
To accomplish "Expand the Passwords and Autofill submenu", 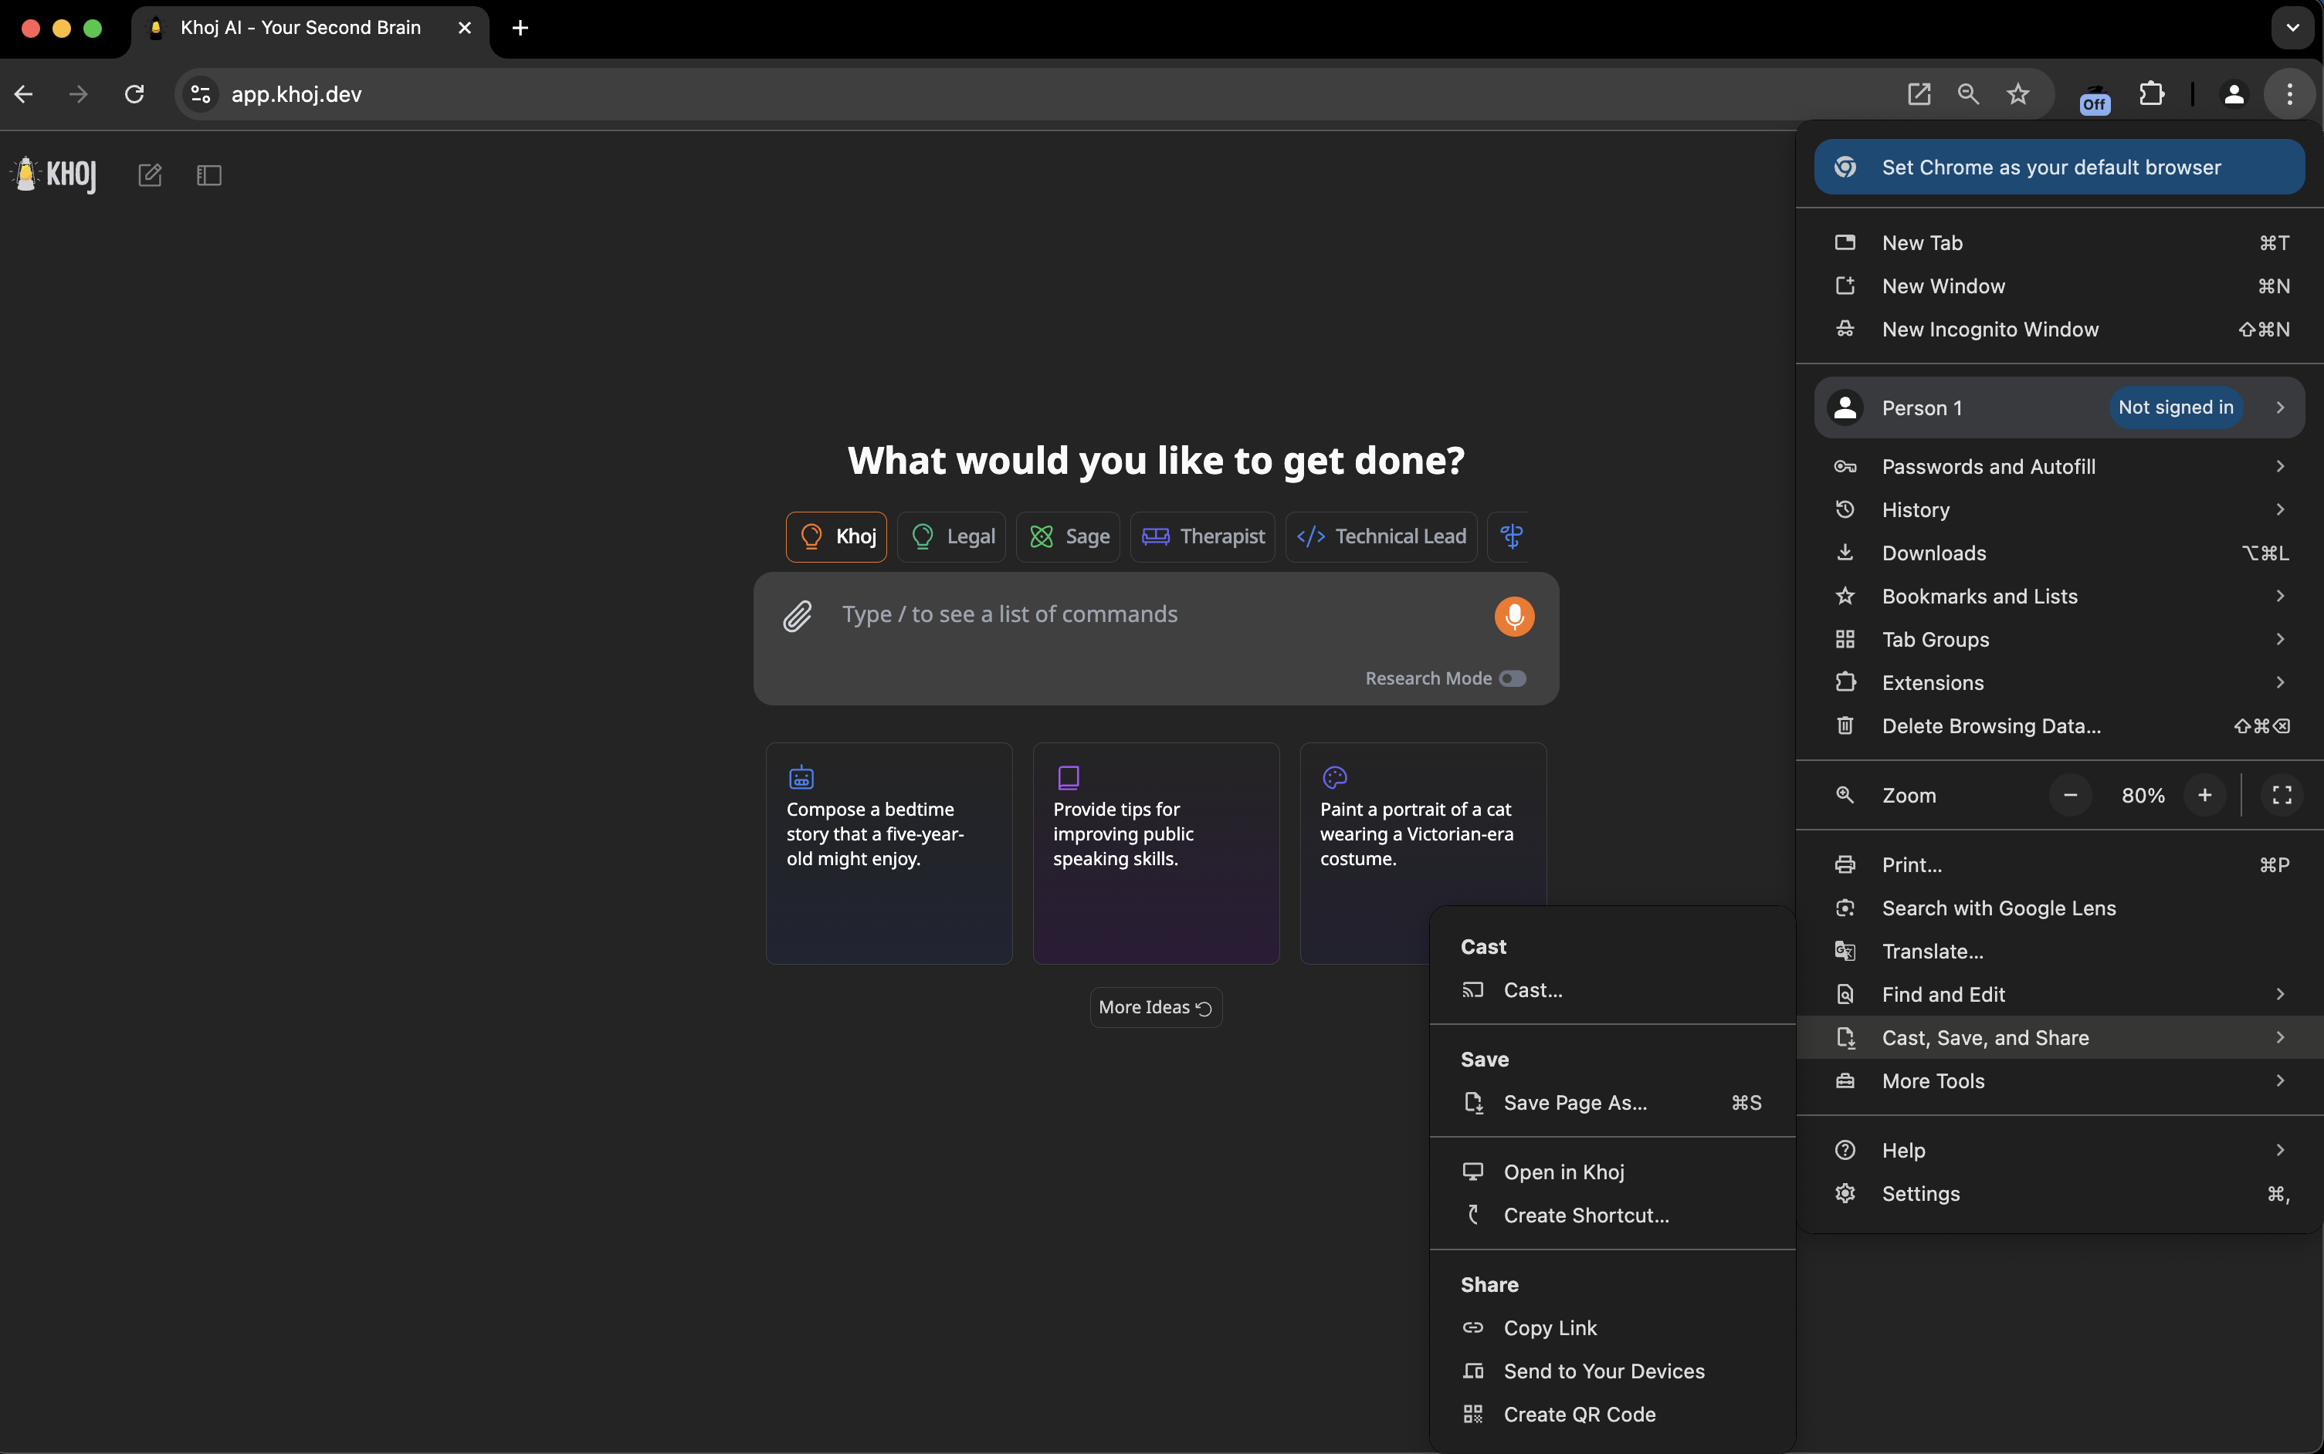I will (2058, 466).
